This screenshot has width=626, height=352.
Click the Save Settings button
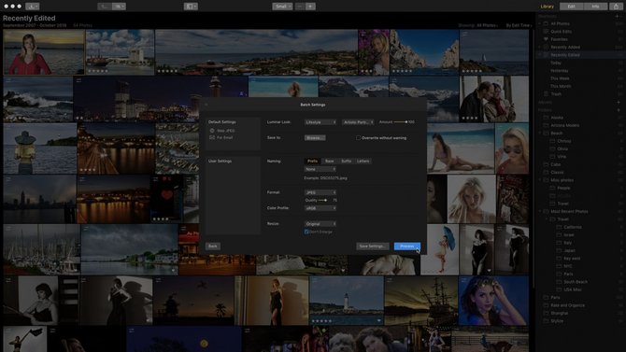point(372,246)
